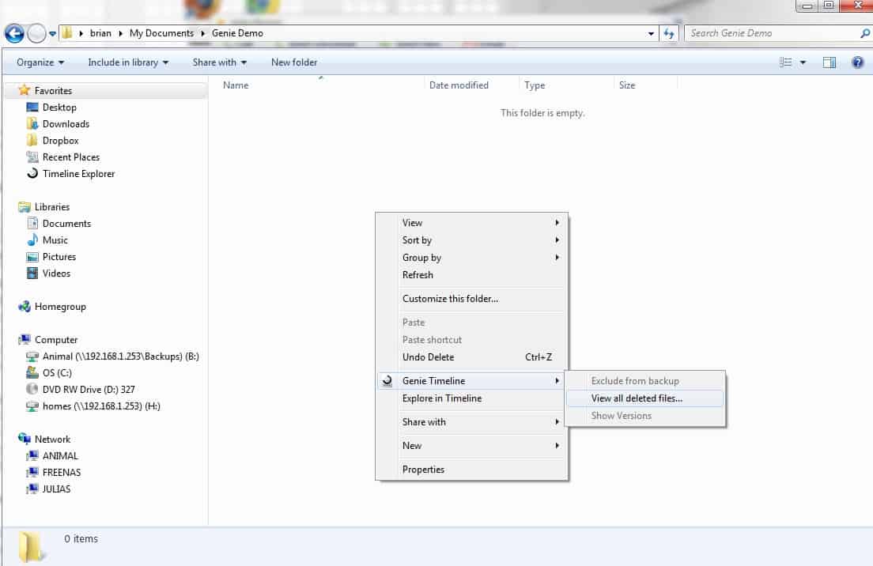
Task: Click the Forward navigation arrow button
Action: pos(36,33)
